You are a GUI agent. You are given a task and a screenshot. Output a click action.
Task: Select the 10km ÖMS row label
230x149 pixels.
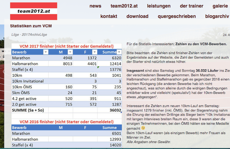(22, 87)
